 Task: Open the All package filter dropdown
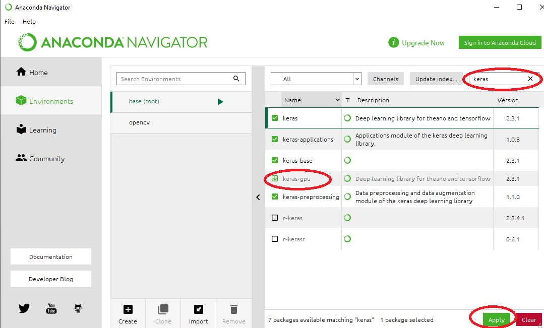point(316,79)
